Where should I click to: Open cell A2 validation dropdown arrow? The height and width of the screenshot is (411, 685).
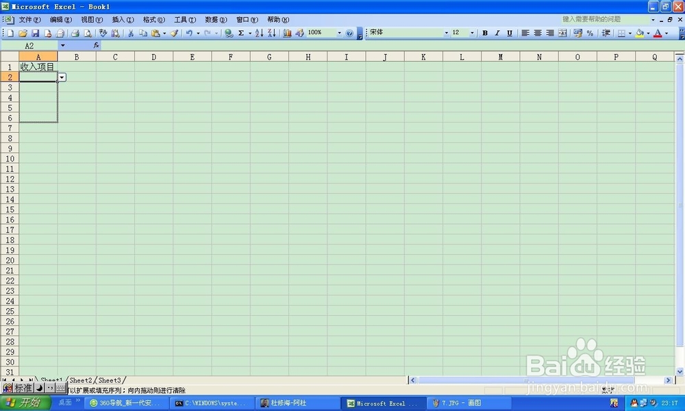click(62, 77)
